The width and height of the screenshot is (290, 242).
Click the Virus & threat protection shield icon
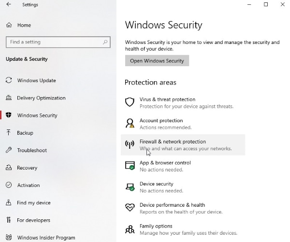(130, 102)
